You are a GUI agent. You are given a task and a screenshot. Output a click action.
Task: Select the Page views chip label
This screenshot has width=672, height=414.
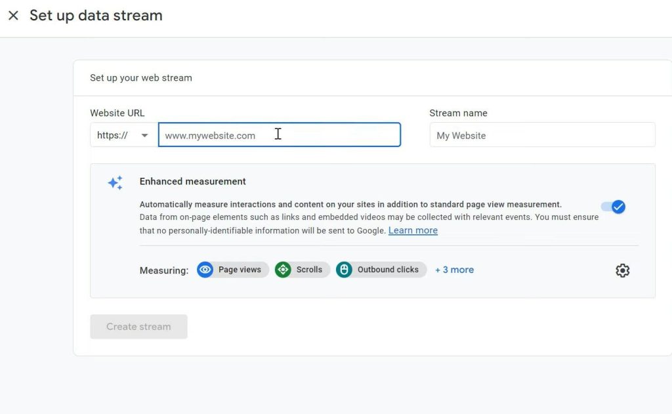(240, 270)
